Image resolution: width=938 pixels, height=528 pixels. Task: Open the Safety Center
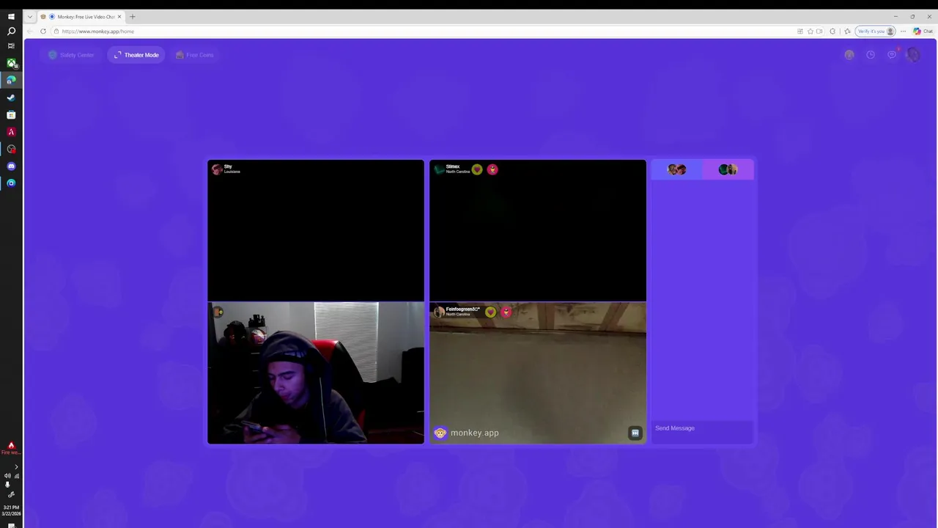coord(71,55)
